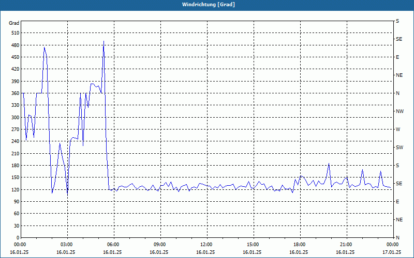Image resolution: width=414 pixels, height=258 pixels.
Task: Click the "Grad" axis unit label
Action: coord(14,23)
